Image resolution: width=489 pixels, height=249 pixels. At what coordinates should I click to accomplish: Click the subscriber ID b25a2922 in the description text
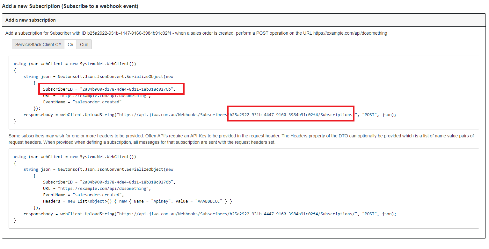pos(129,33)
